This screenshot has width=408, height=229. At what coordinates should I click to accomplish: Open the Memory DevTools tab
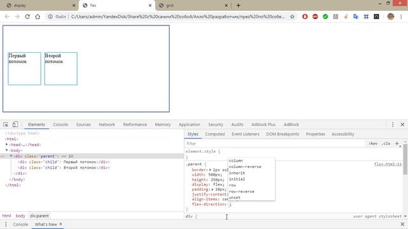[x=163, y=125]
